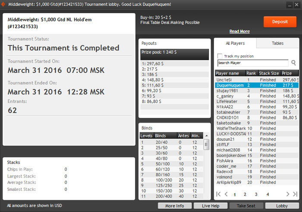
Task: Click the Antes column header in Blinds
Action: click(183, 136)
